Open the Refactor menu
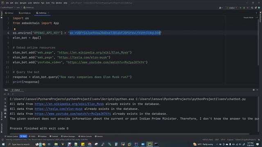This screenshot has width=262, height=147. pyautogui.click(x=36, y=3)
